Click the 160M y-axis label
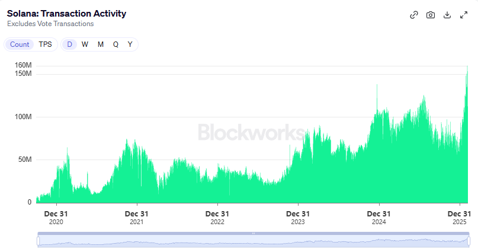This screenshot has height=252, width=478. coord(23,65)
